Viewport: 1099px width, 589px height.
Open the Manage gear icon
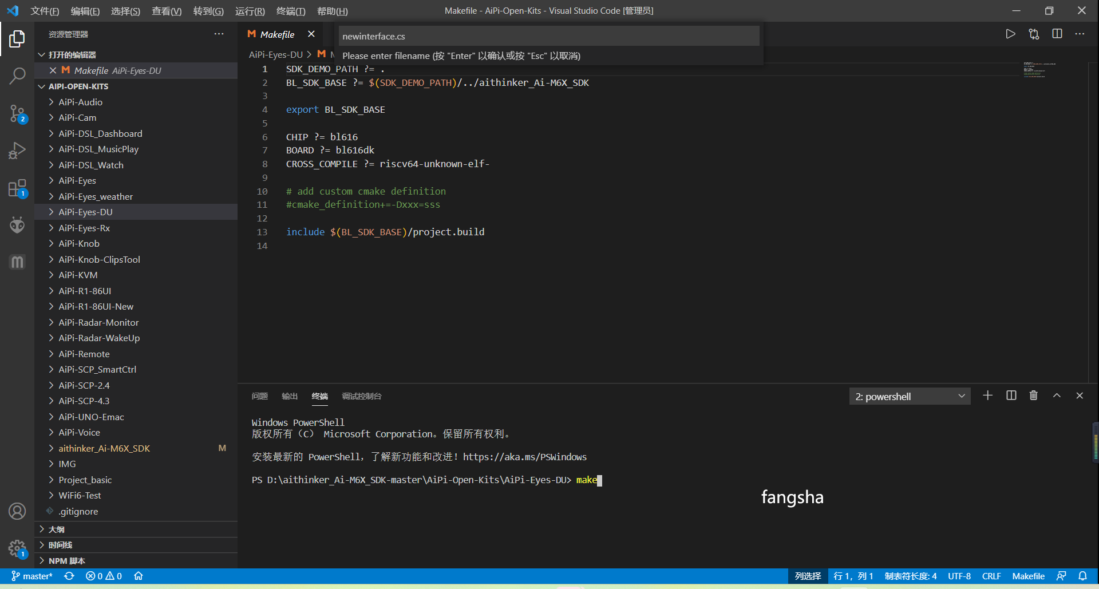tap(17, 549)
